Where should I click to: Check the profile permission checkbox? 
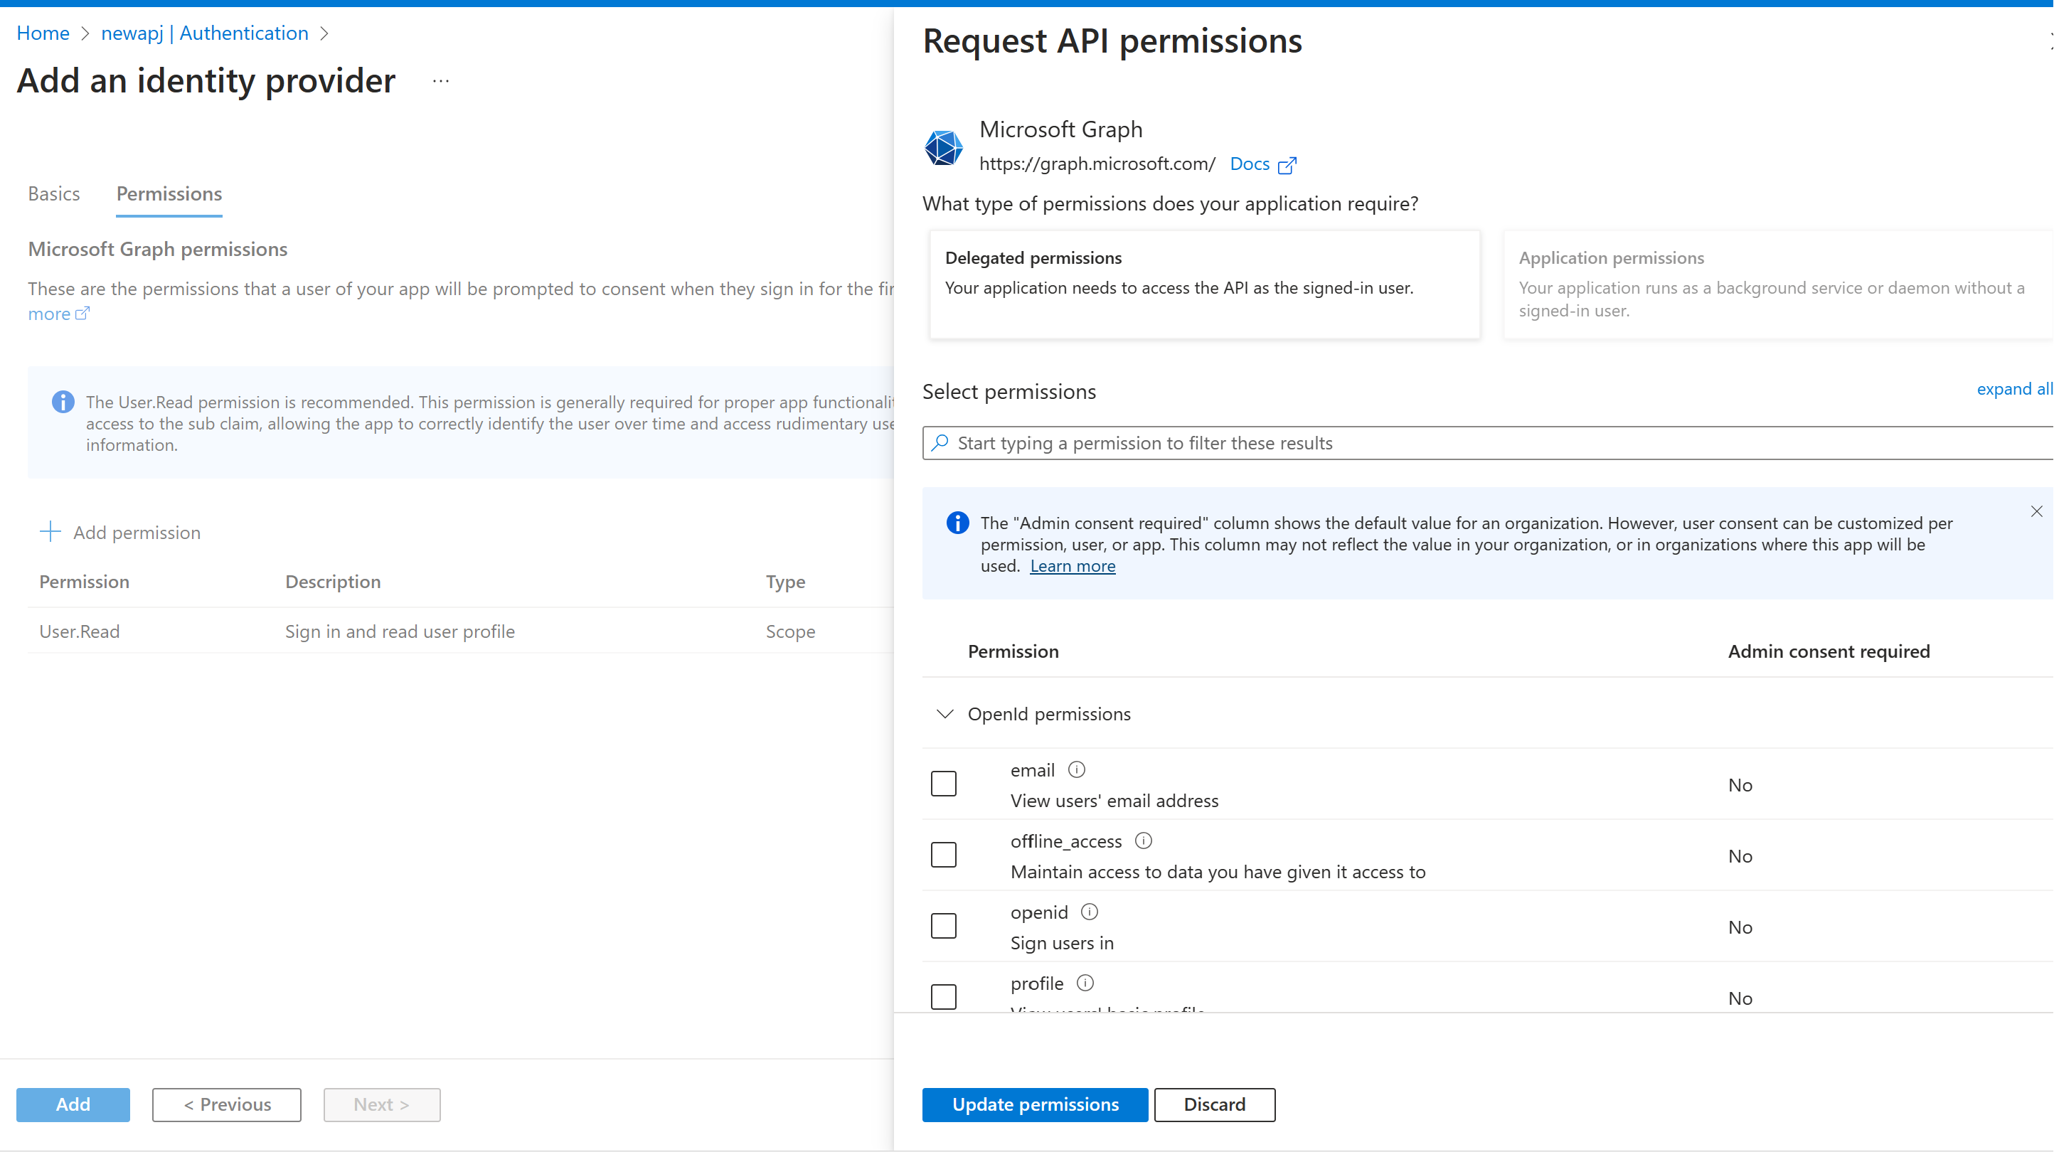click(x=943, y=996)
